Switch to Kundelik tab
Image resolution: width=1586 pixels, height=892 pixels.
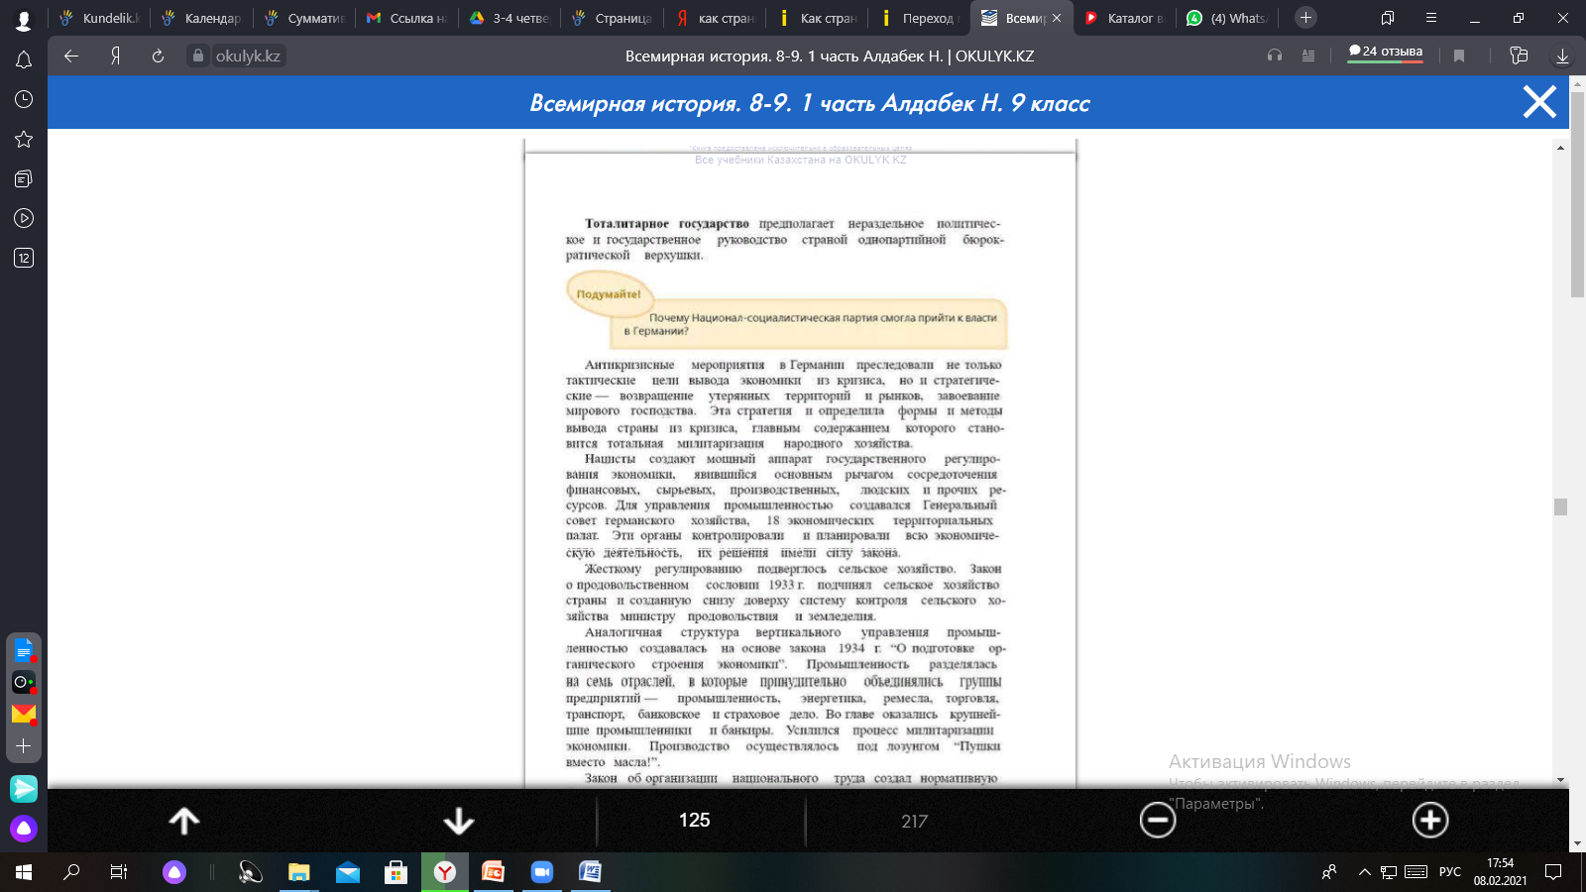100,18
